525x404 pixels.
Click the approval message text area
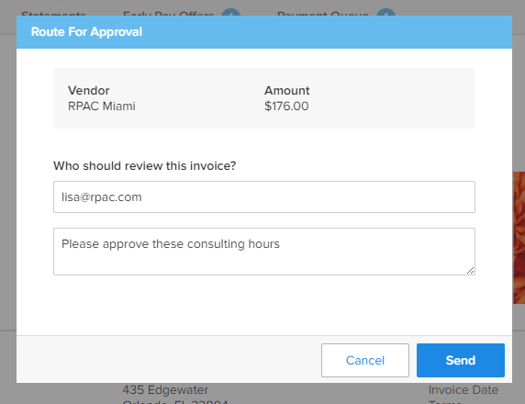(x=263, y=252)
